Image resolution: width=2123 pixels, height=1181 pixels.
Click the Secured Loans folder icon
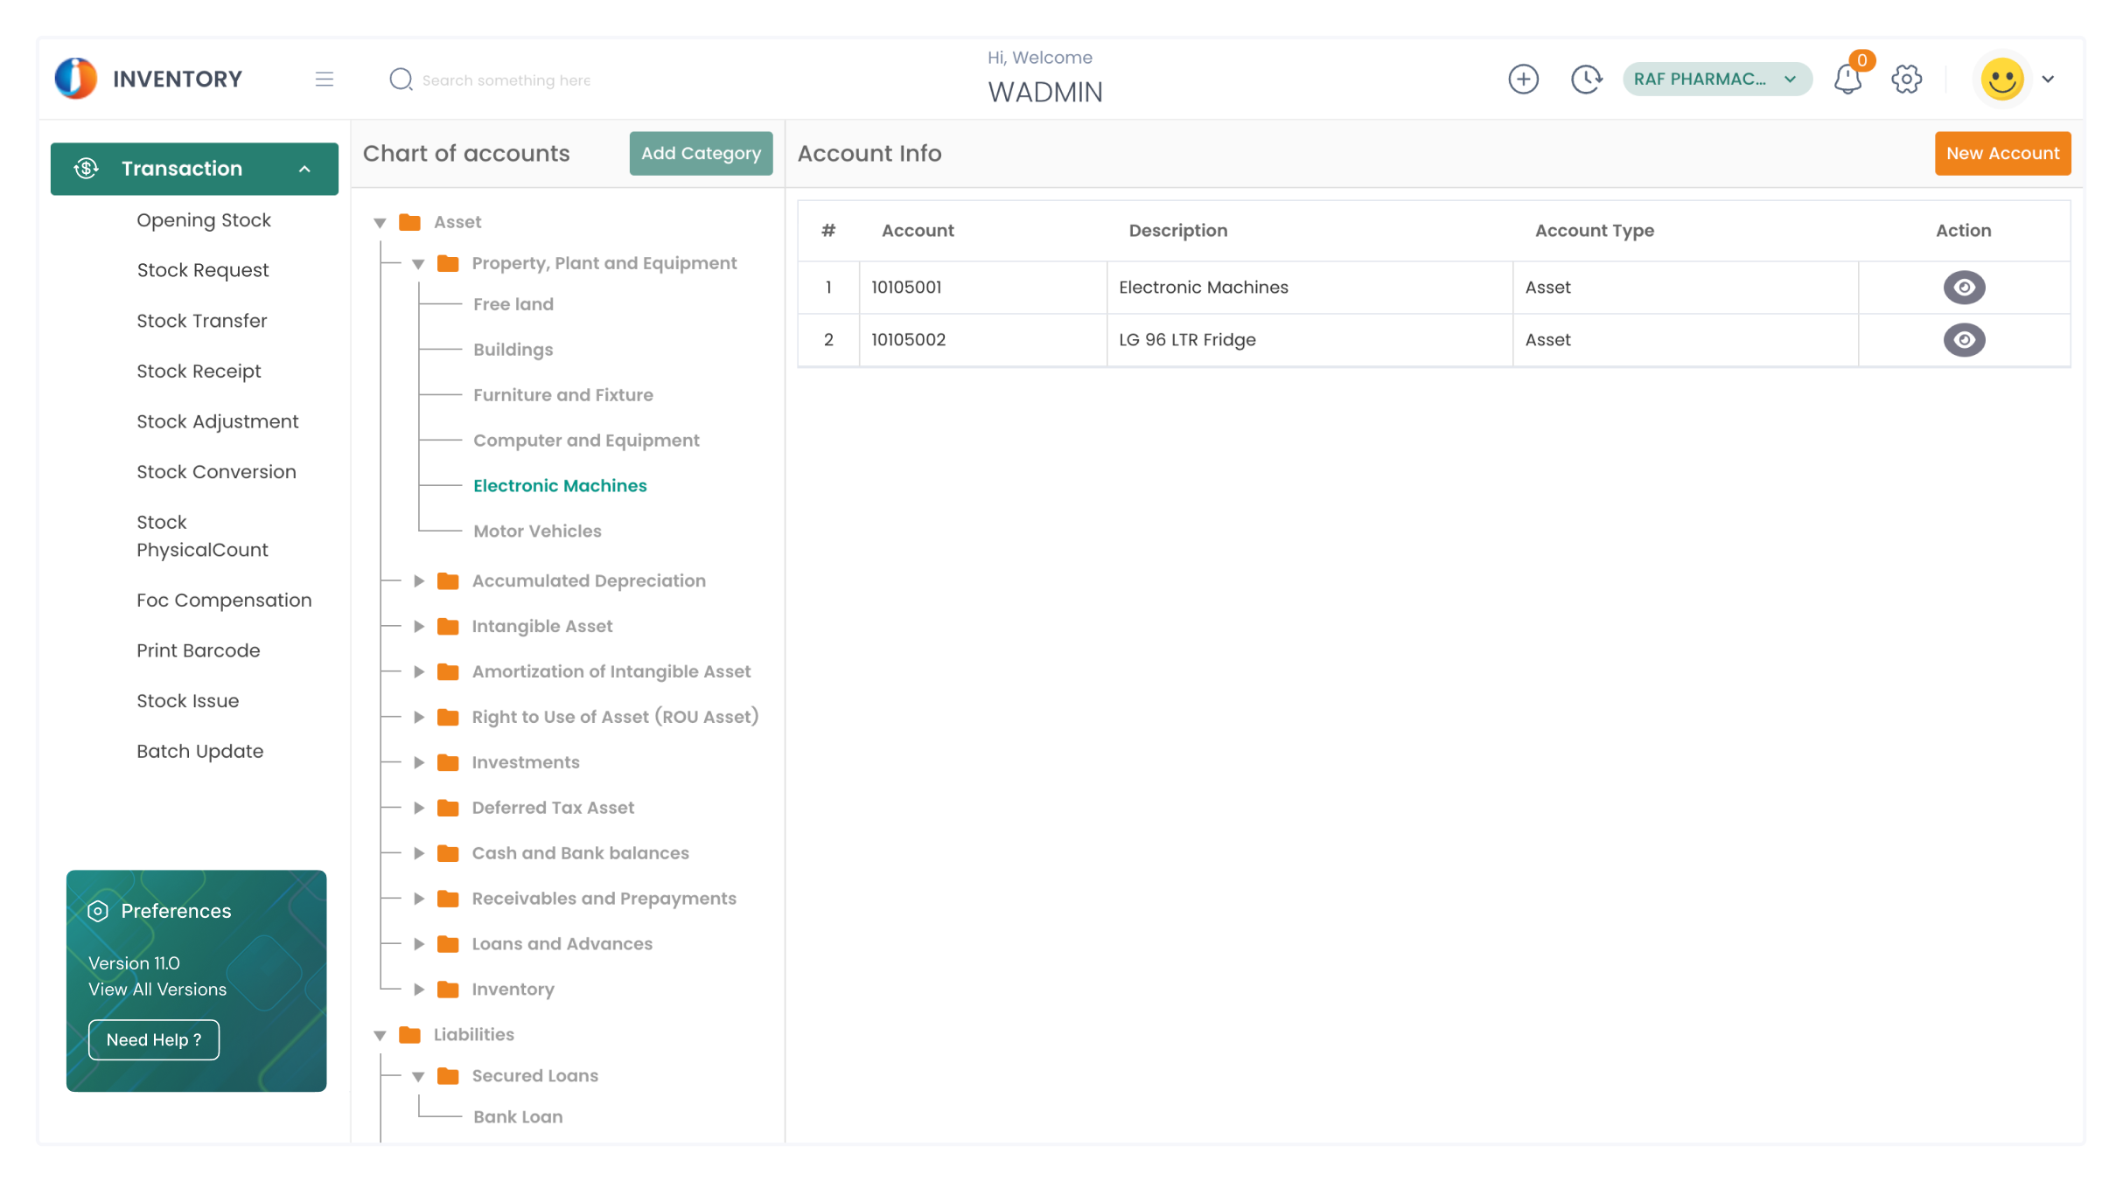(x=448, y=1076)
